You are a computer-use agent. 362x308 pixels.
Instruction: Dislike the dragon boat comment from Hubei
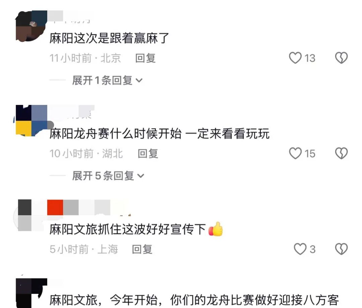point(341,153)
